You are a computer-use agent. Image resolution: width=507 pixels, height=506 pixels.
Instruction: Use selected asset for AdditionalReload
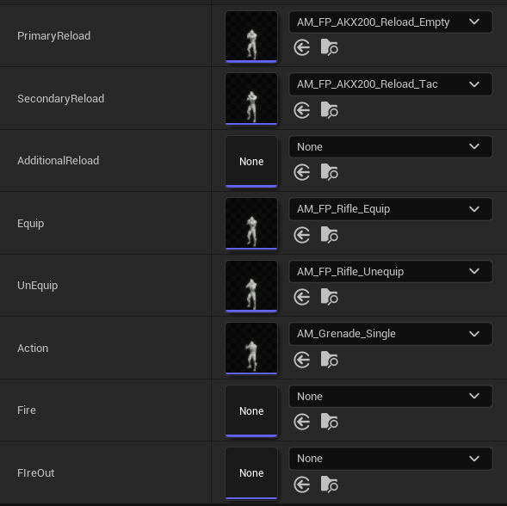click(x=301, y=172)
